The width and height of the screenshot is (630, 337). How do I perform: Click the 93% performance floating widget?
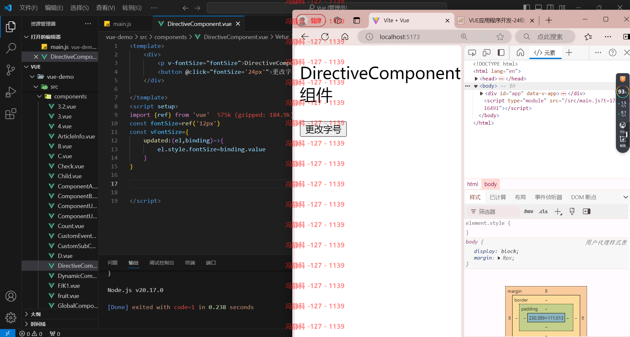[622, 92]
